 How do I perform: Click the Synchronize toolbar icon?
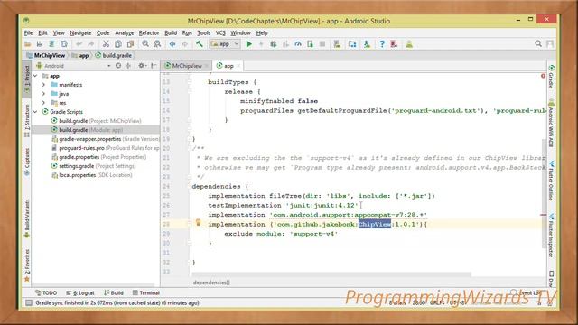click(x=51, y=44)
